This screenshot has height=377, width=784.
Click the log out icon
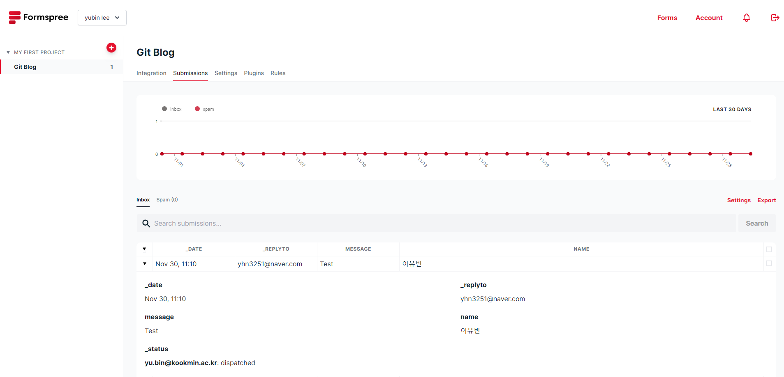775,18
